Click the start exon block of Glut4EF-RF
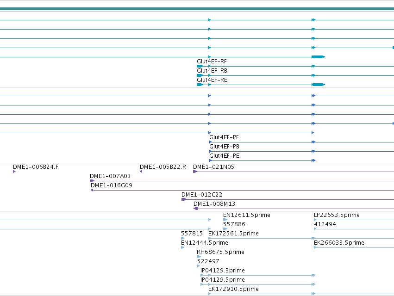The height and width of the screenshot is (296, 394). (x=200, y=66)
